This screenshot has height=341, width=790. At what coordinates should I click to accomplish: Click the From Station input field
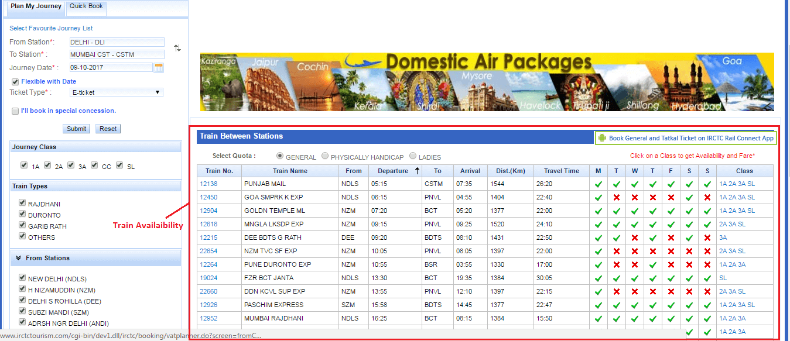click(x=116, y=42)
